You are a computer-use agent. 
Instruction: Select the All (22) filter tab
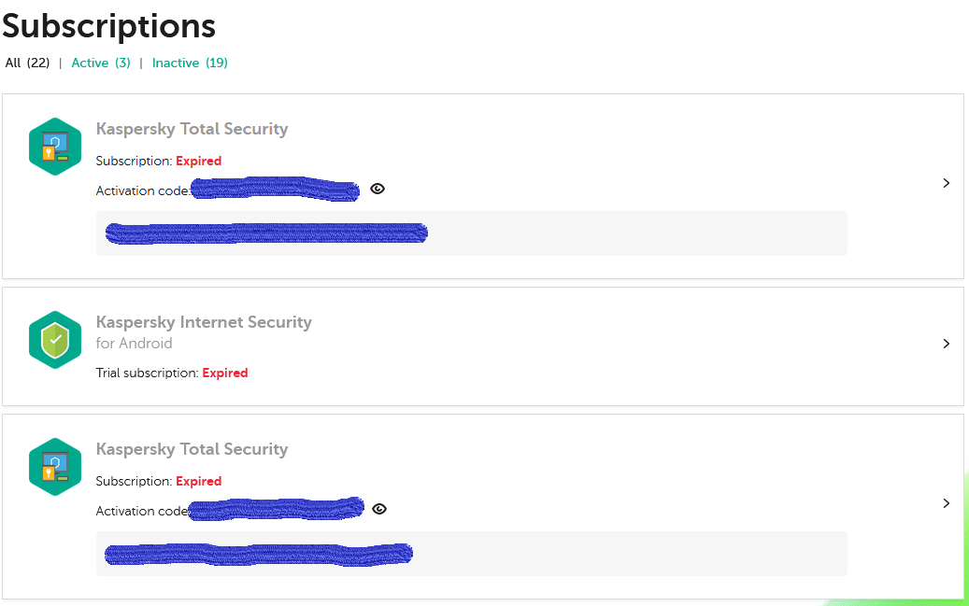coord(26,63)
